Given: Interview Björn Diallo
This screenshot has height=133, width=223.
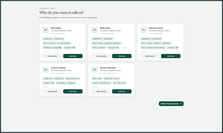Looking at the screenshot, I should click(x=73, y=56).
